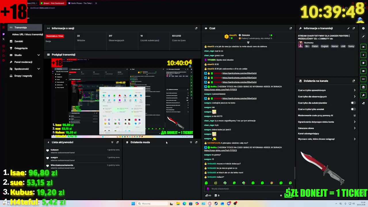368x207 pixels.
Task: Click the Wierzbakozackamorda activity entry
Action: [83, 167]
